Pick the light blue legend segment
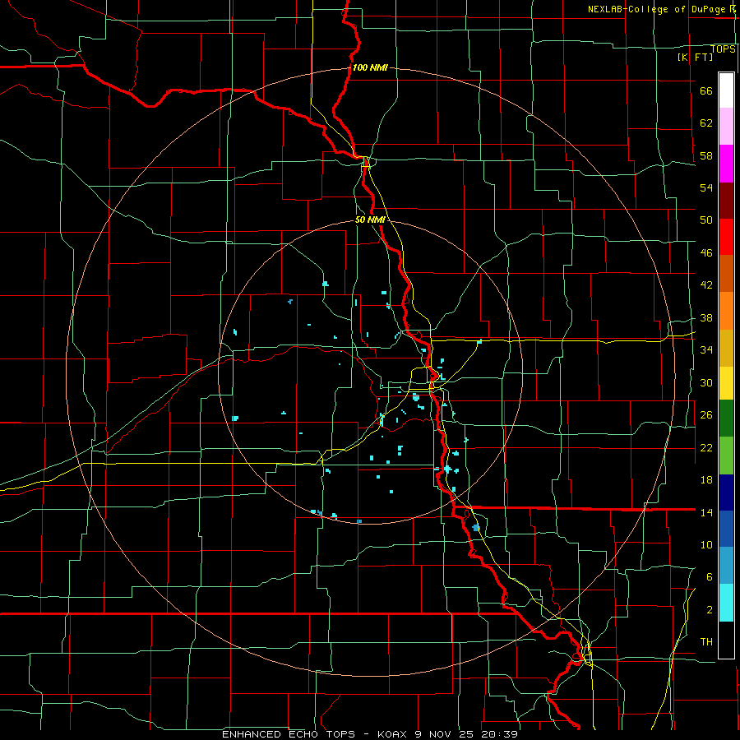Image resolution: width=740 pixels, height=740 pixels. 726,566
